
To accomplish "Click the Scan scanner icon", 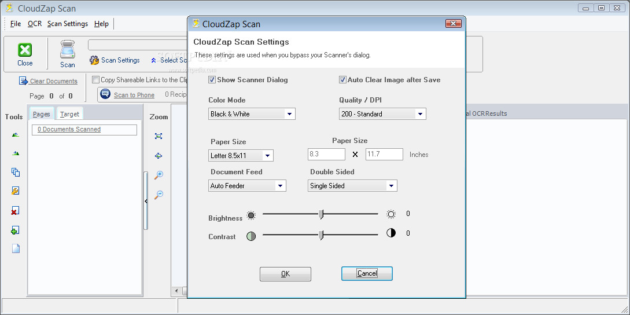I will pos(68,50).
